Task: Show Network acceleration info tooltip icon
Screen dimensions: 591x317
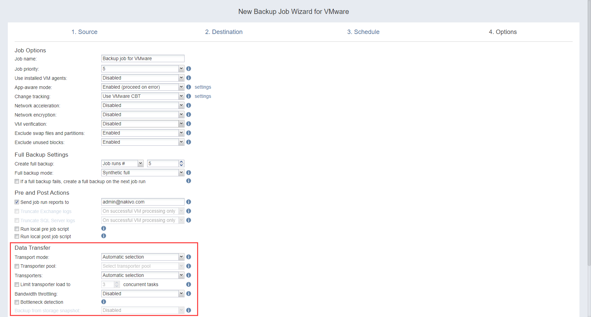Action: (189, 105)
